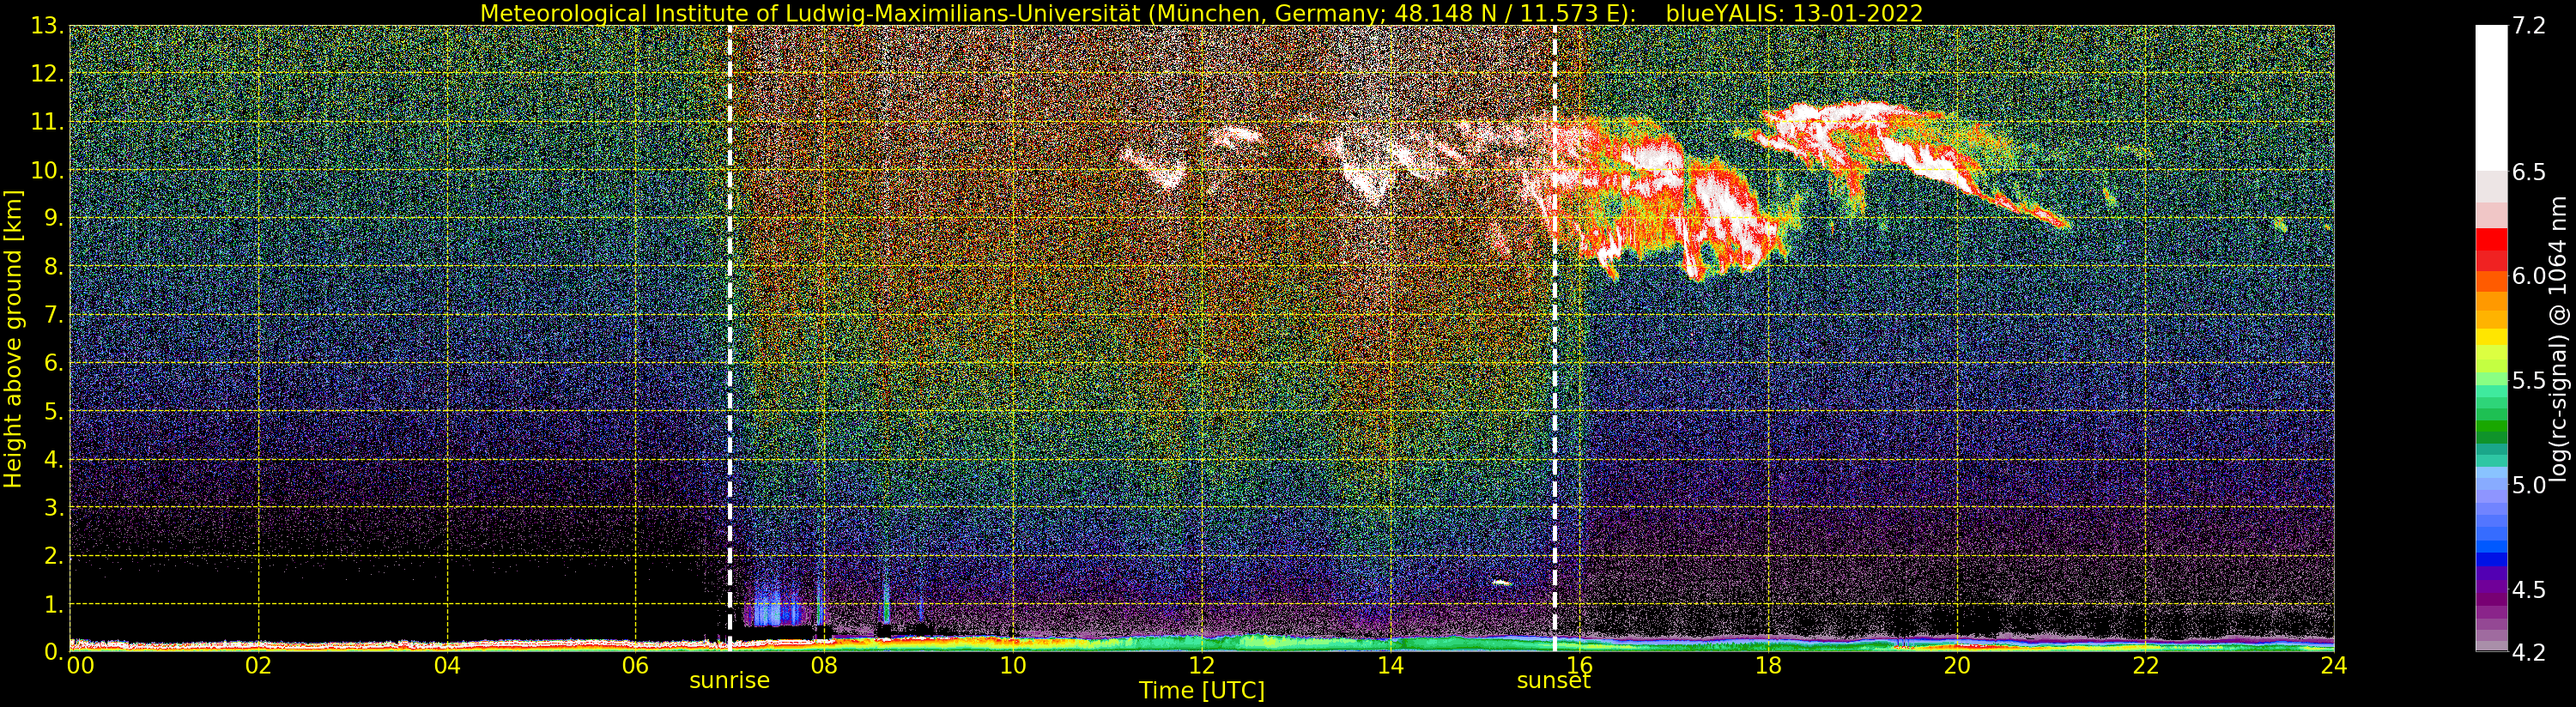Click the 'Height above ground [km]' axis label
Screen dimensions: 2576x707
click(x=13, y=338)
